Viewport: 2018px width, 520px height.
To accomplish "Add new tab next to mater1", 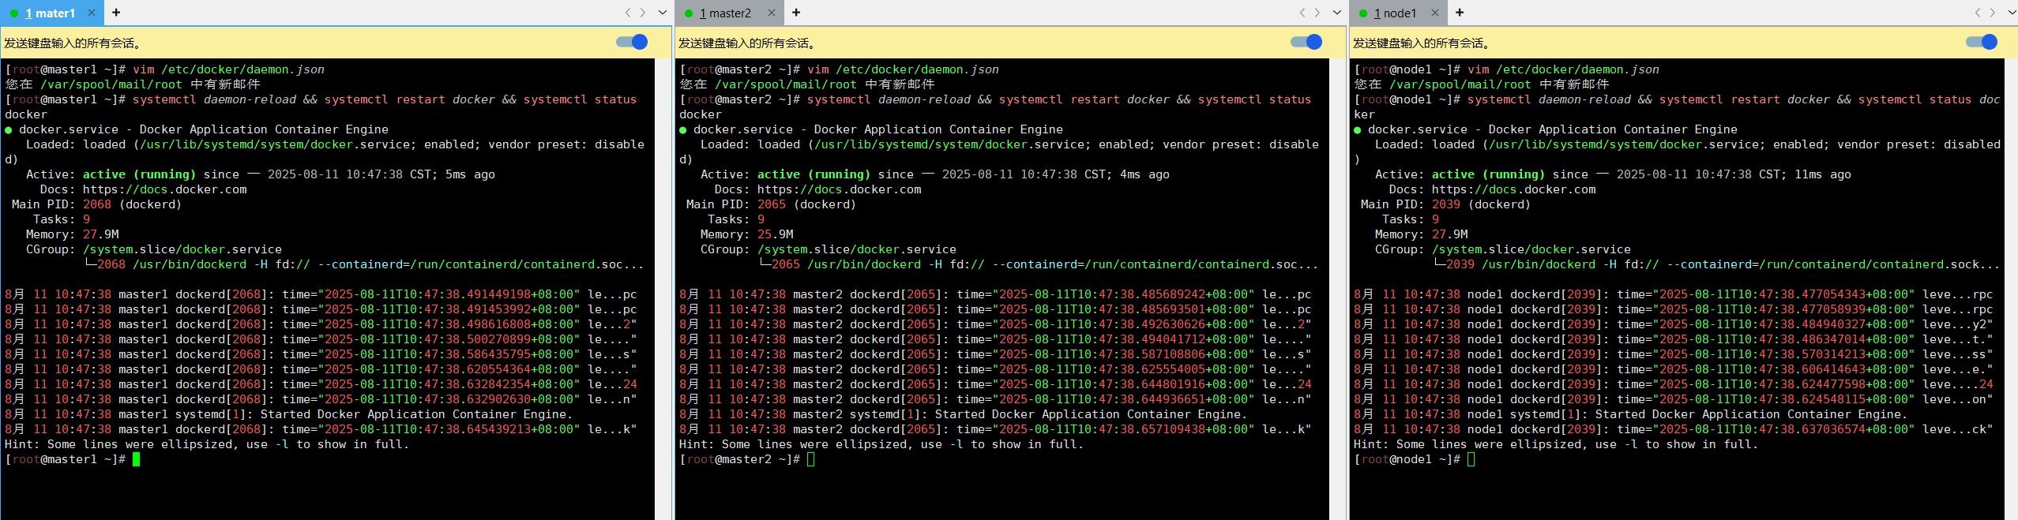I will pos(116,13).
